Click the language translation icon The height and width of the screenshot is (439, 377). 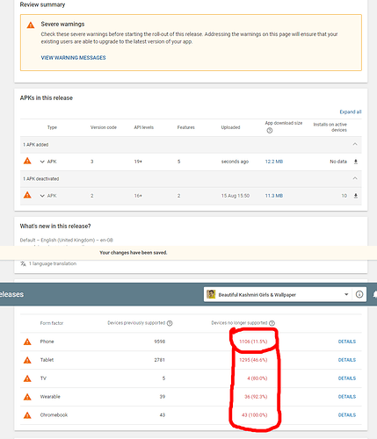pos(23,263)
